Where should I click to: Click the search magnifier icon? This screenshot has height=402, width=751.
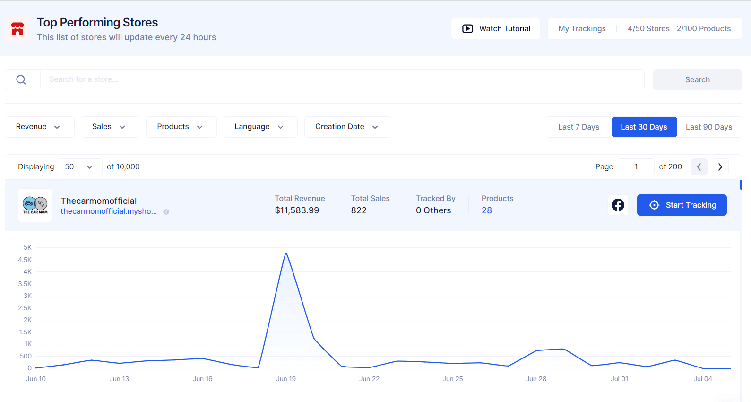(21, 80)
